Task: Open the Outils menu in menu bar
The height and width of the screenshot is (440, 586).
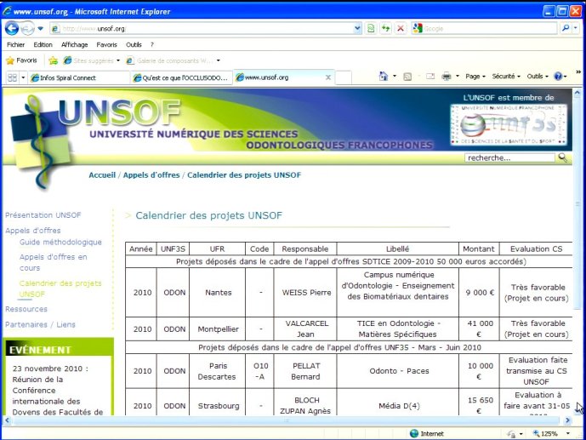Action: click(x=134, y=45)
